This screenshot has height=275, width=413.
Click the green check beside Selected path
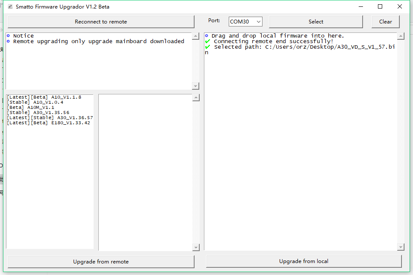(208, 47)
